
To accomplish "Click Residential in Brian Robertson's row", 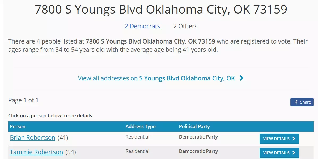I will 137,137.
